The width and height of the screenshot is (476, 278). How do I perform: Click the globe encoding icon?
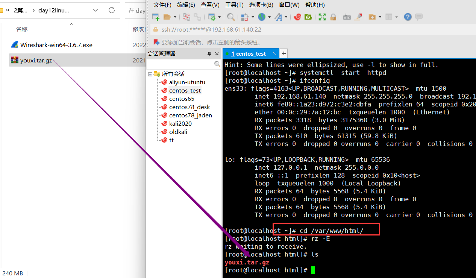pyautogui.click(x=262, y=17)
